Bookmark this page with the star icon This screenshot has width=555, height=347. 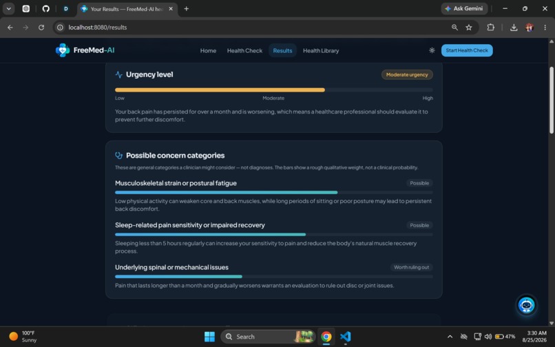coord(469,28)
